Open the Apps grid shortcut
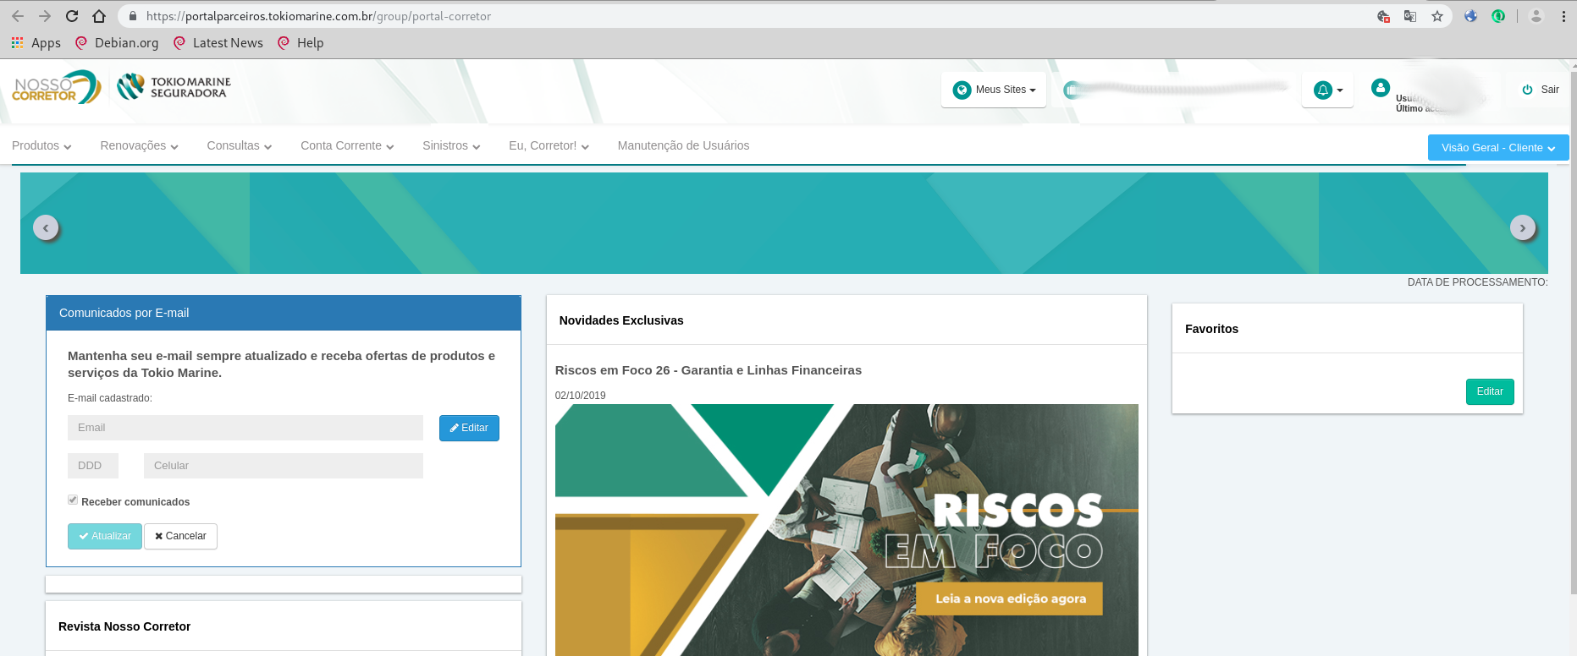The image size is (1577, 656). point(36,43)
